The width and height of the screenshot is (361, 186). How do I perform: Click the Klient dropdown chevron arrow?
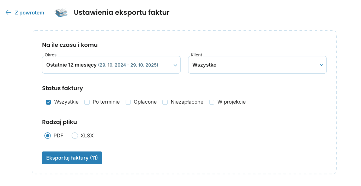click(x=321, y=65)
